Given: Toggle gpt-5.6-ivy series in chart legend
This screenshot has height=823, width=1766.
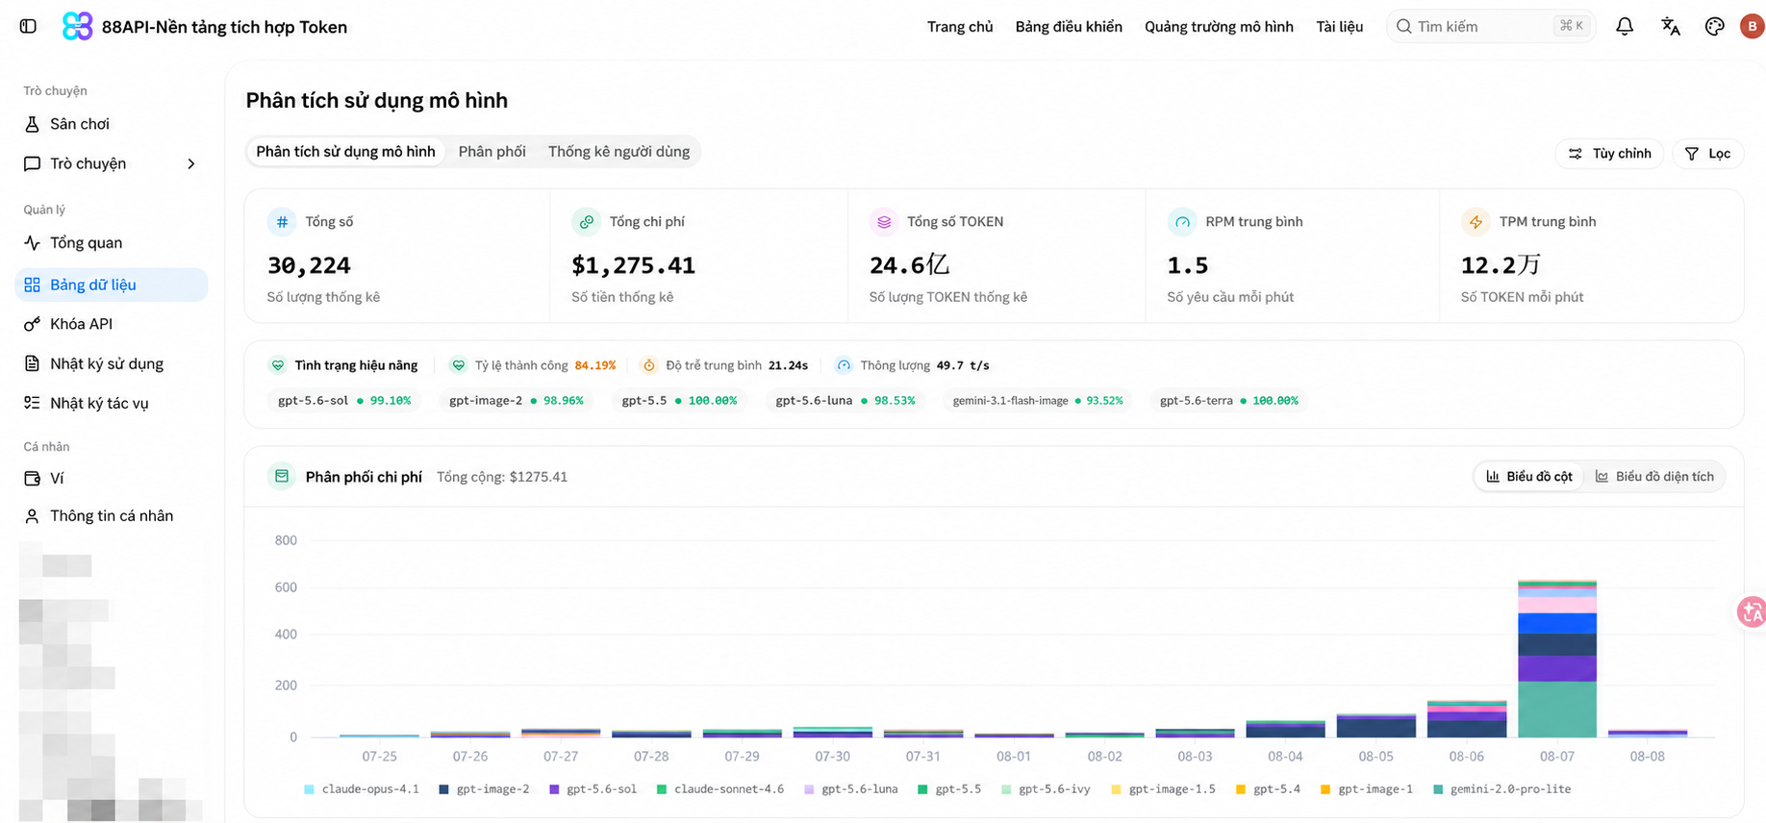Looking at the screenshot, I should (1046, 789).
